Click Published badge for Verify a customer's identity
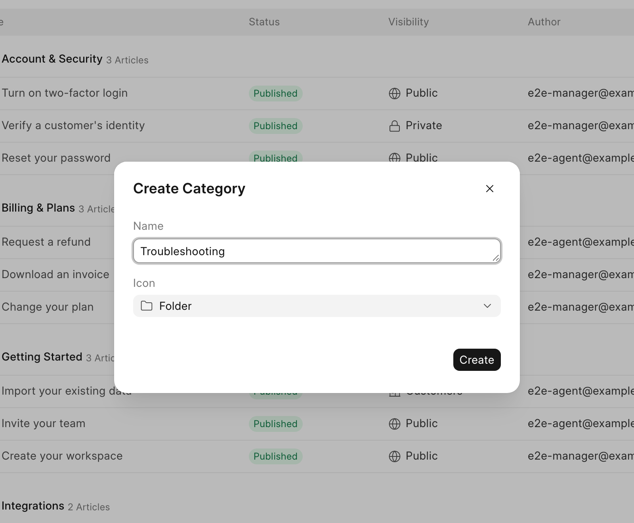634x523 pixels. 276,126
